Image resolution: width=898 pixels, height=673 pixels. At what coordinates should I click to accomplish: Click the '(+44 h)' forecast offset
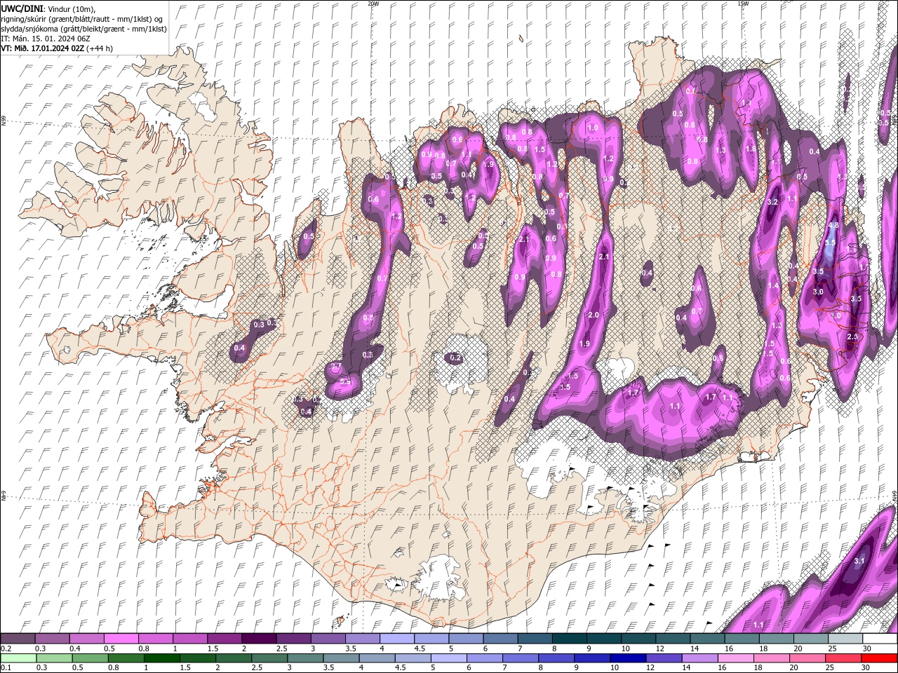pos(100,48)
